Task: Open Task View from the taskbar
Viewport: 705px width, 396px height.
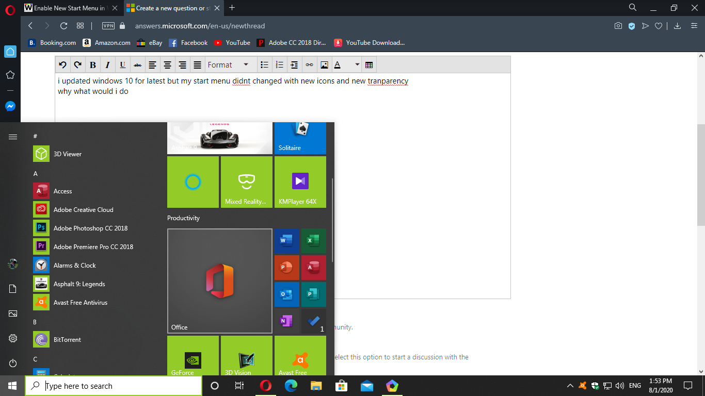Action: coord(239,386)
